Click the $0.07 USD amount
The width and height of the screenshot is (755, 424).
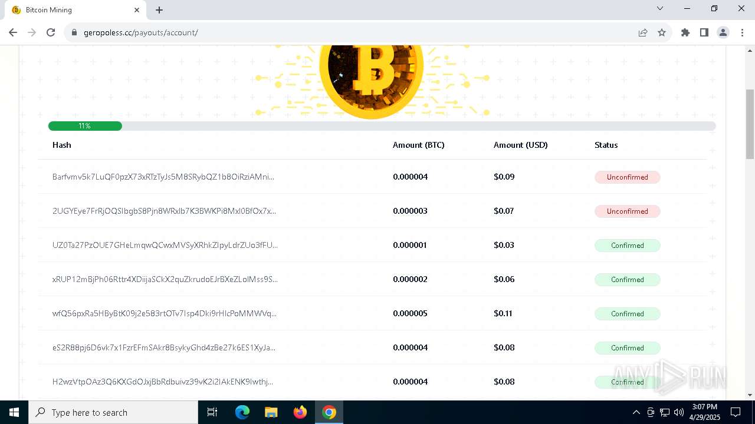(x=504, y=211)
